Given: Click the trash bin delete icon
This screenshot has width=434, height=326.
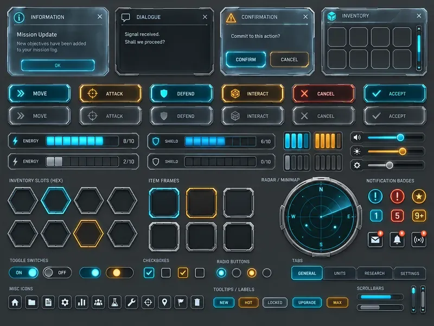Looking at the screenshot, I should (197, 302).
